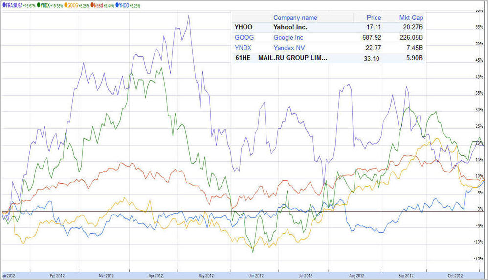Click Yahoo price value 17.11
Image resolution: width=488 pixels, height=280 pixels.
point(374,27)
